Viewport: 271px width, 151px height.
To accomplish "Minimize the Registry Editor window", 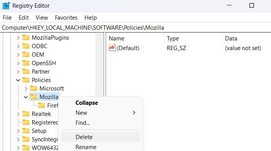I will (229, 5).
